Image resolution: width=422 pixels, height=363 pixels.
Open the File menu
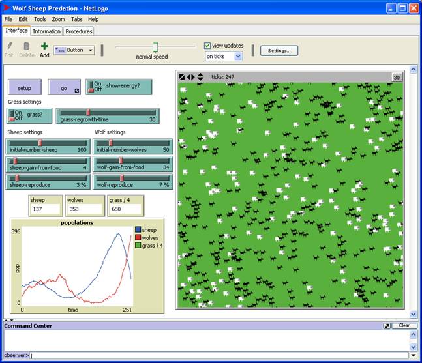point(8,19)
